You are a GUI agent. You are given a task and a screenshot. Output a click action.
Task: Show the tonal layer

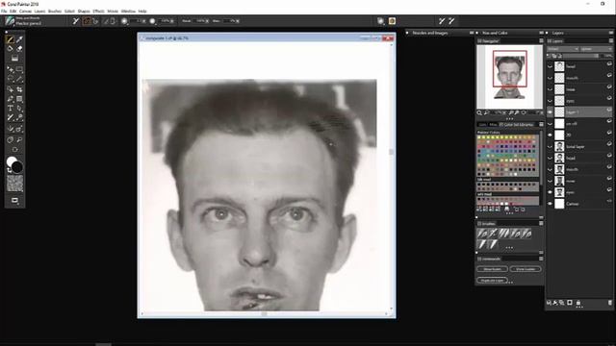coord(550,146)
